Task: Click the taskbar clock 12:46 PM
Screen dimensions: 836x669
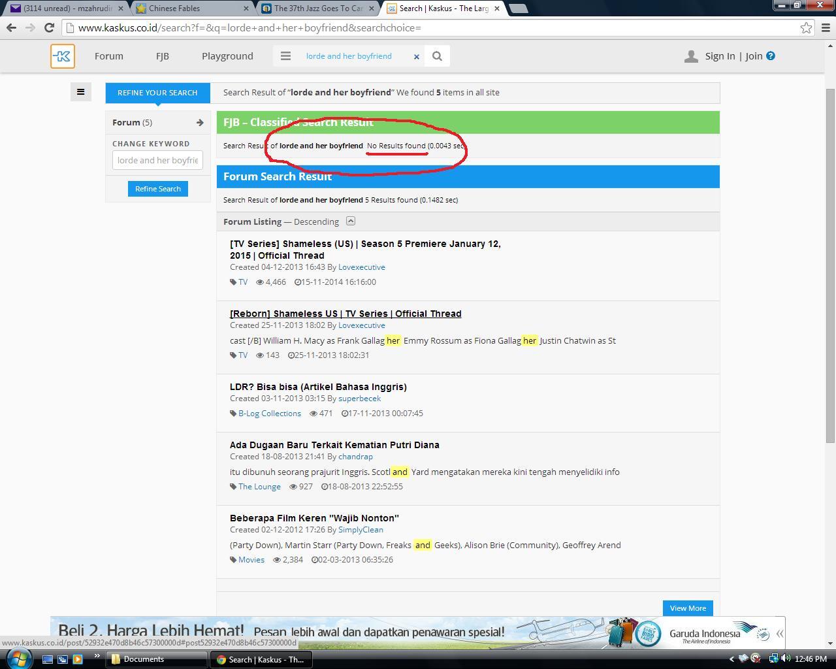Action: 811,659
